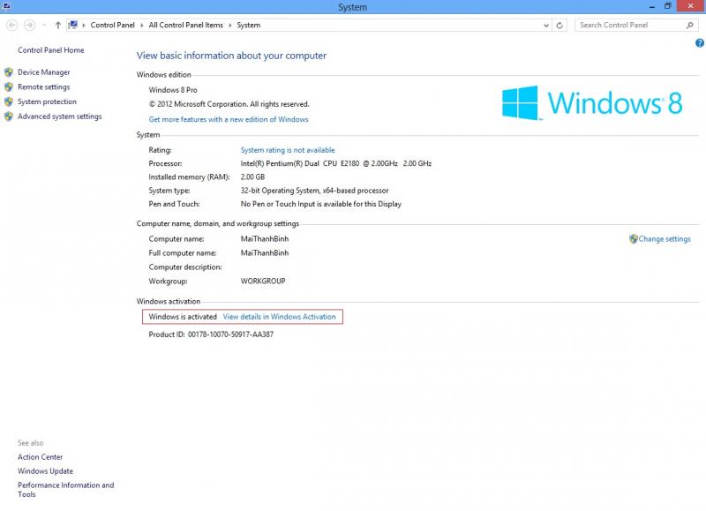Click the processor value Intel(R) Pentium(R) Dual
706x511 pixels.
(x=336, y=163)
